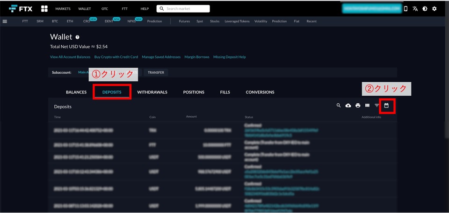This screenshot has width=449, height=213.
Task: Open the Futures category
Action: [184, 21]
